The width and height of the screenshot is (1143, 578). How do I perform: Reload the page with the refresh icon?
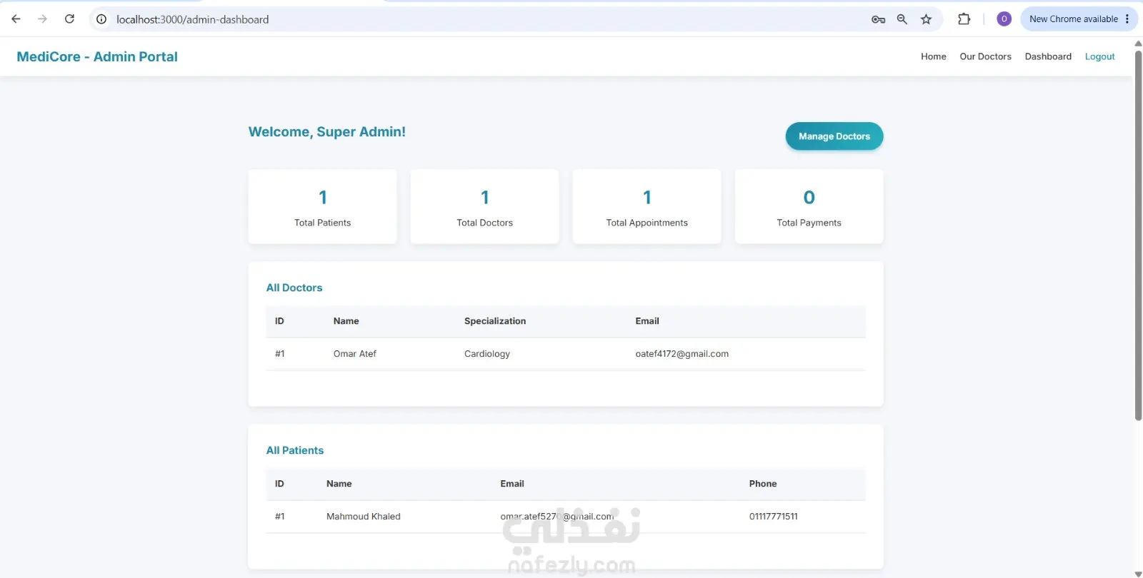69,19
